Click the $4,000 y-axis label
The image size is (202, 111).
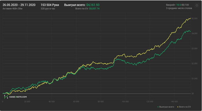point(194,33)
